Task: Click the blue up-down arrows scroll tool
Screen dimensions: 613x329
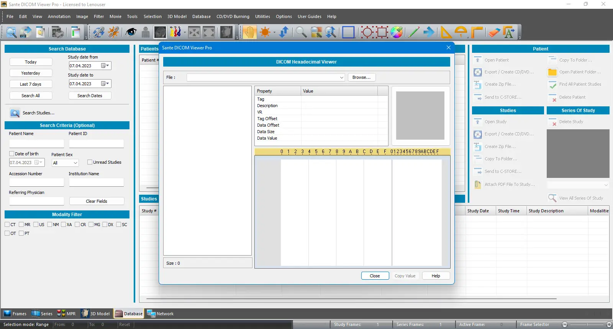Action: coord(284,32)
